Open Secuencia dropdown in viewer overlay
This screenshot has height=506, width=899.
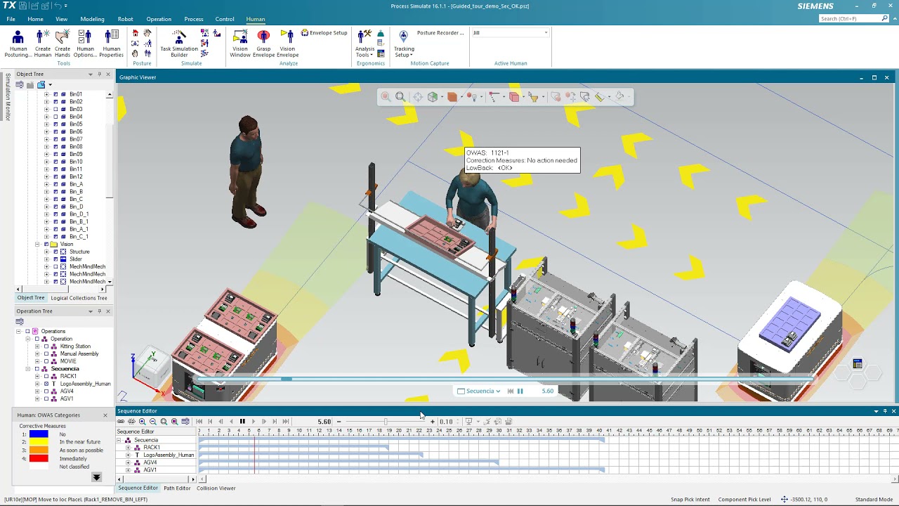coord(479,391)
